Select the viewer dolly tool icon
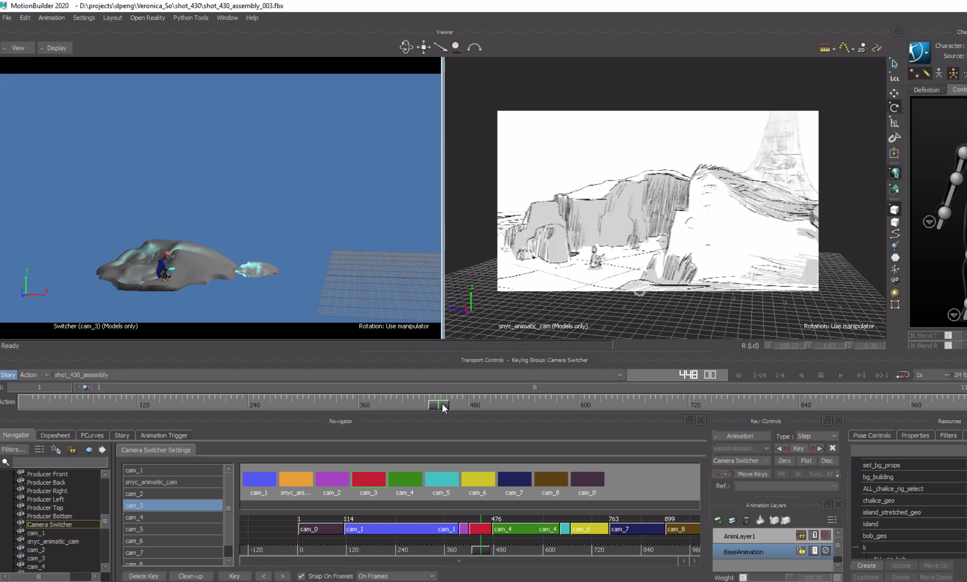Image resolution: width=967 pixels, height=582 pixels. (x=441, y=47)
